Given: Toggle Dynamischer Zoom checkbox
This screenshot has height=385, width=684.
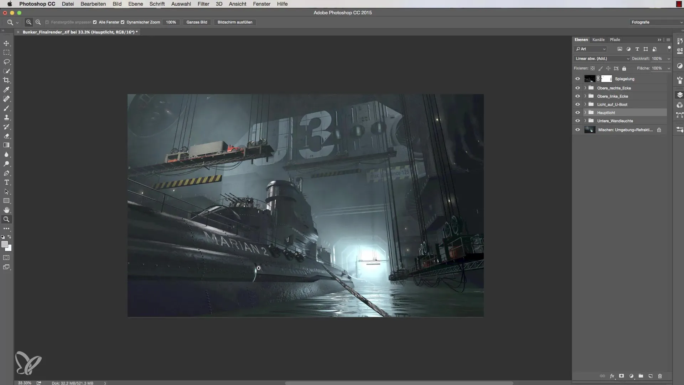Looking at the screenshot, I should 123,22.
